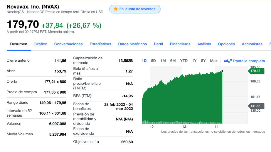
Task: Select the 5D chart range
Action: coord(153,61)
